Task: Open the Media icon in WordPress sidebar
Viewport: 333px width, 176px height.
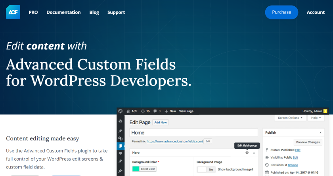Action: (121, 138)
